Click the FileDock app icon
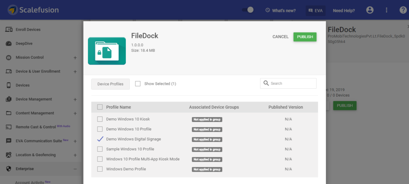Viewport: 409px width, 184px height. (107, 51)
